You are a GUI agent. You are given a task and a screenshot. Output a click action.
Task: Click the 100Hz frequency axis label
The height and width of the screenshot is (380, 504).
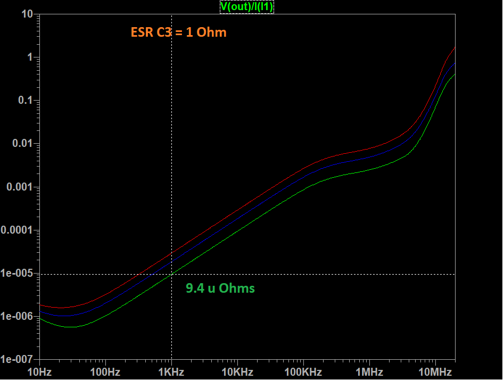pos(105,372)
